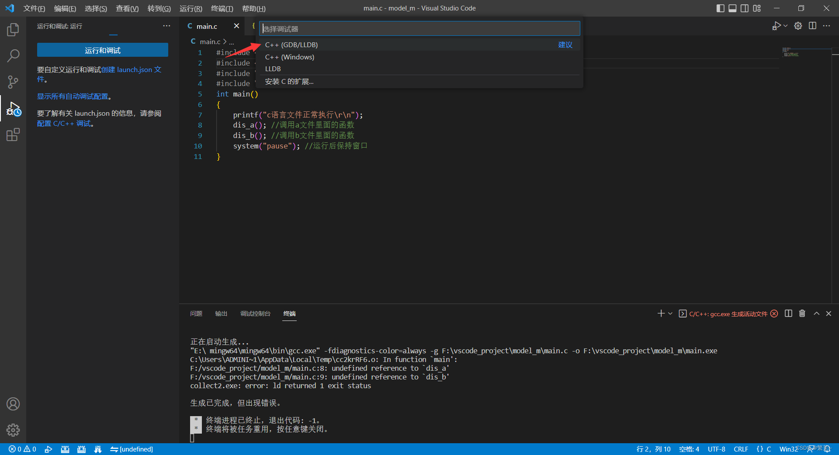Click the debug run play icon in editor toolbar

[776, 26]
